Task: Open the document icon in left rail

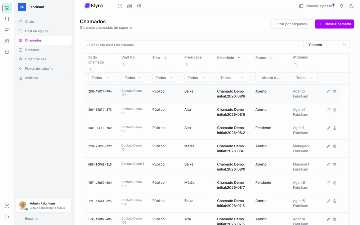Action: [x=7, y=41]
